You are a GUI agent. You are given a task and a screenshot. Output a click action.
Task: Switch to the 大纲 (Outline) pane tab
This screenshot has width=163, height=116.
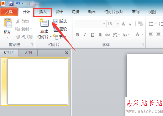point(28,53)
